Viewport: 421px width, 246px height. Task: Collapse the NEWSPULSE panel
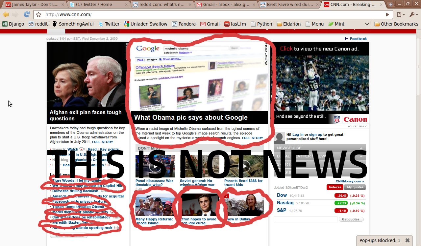click(x=361, y=148)
